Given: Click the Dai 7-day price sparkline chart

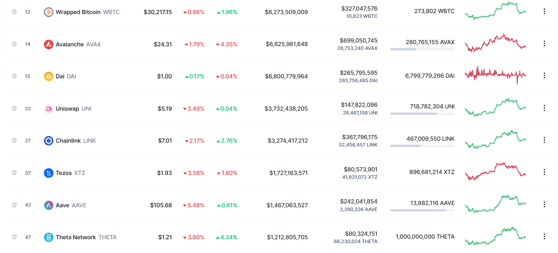Looking at the screenshot, I should pyautogui.click(x=495, y=75).
